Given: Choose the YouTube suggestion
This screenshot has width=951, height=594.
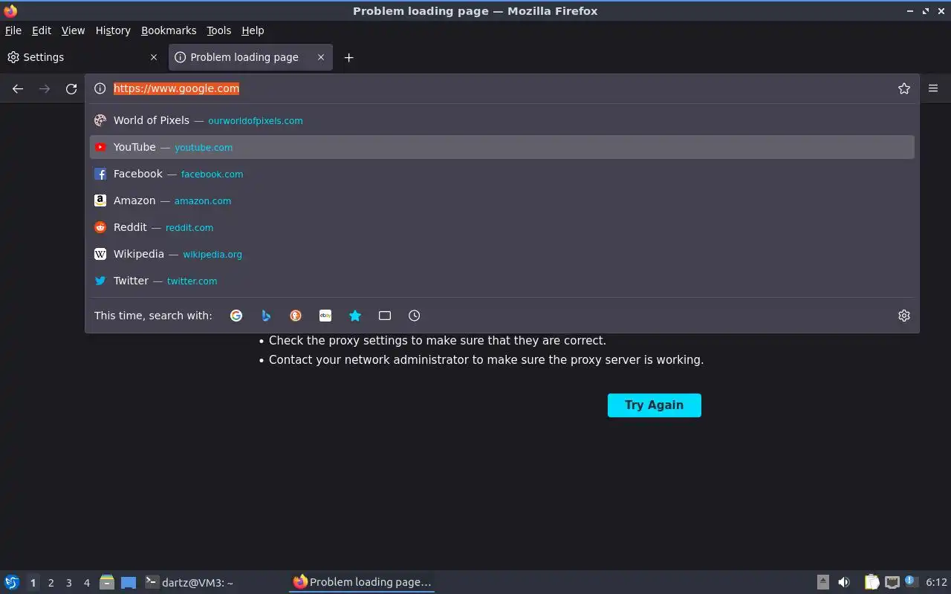Looking at the screenshot, I should [x=502, y=147].
